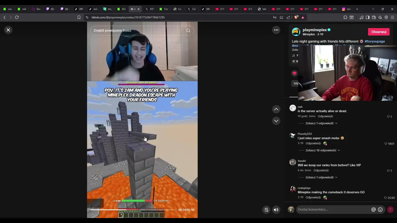Open the Brave Shields lion icon
The width and height of the screenshot is (397, 223).
coord(296,17)
